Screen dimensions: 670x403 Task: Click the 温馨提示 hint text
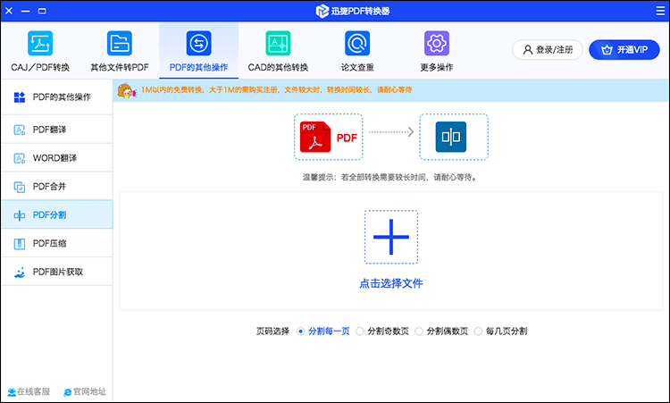click(x=389, y=177)
